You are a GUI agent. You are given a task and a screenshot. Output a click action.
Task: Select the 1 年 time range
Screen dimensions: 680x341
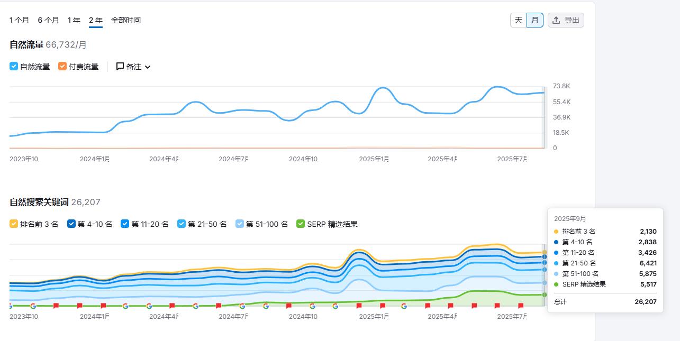74,20
